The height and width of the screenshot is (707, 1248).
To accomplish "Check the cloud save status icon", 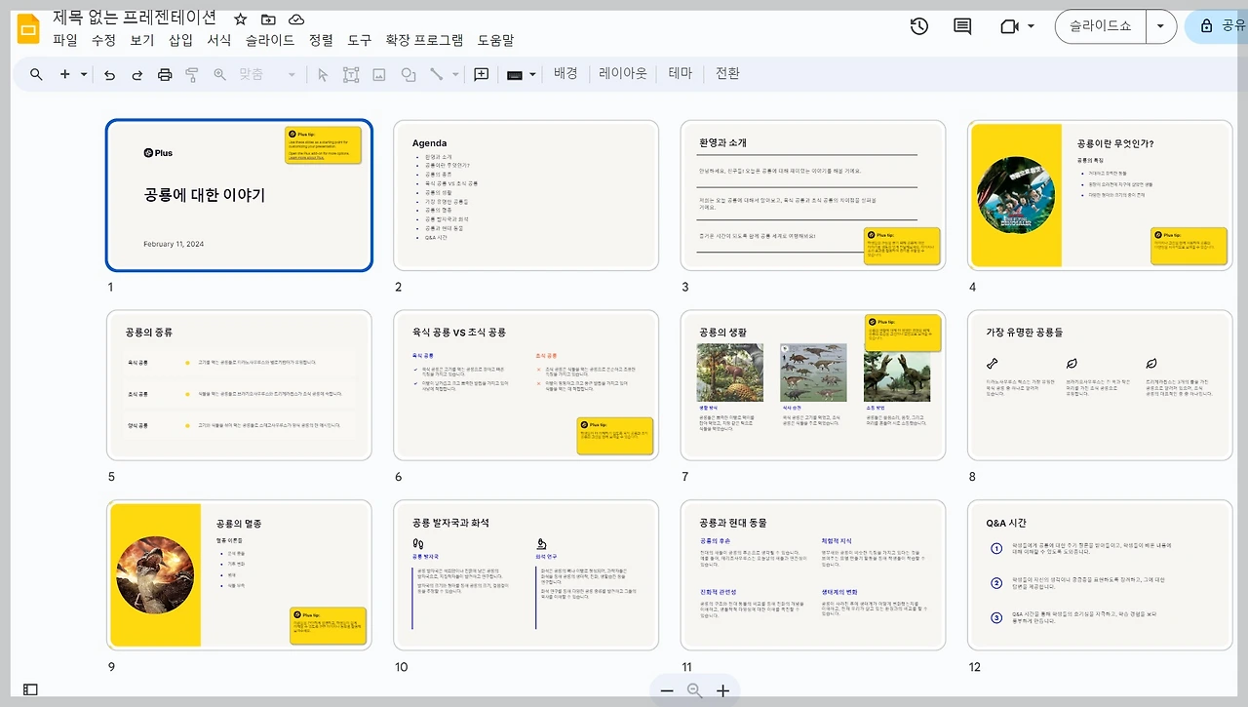I will (x=296, y=20).
